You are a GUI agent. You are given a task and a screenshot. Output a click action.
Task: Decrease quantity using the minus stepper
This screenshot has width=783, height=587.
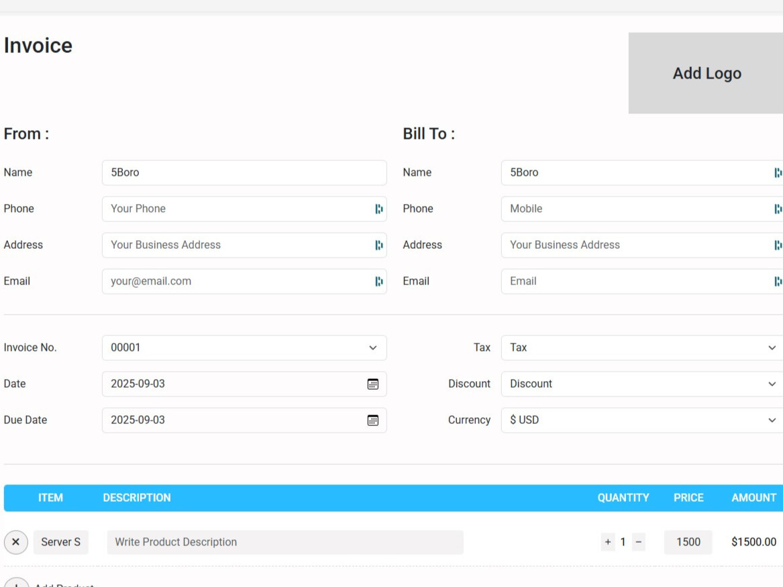637,542
